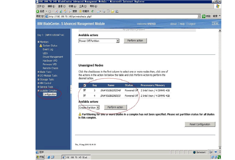Screen dimensions: 235x160
Task: Open the Favorites (收藏夹) star icon
Action: coord(81,11)
